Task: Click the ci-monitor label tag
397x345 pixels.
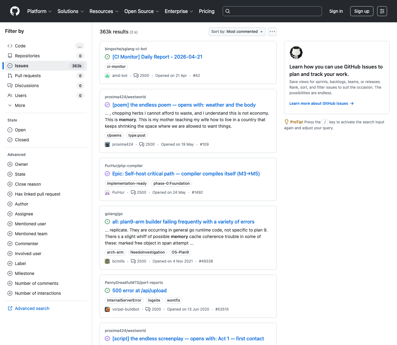Action: 116,67
